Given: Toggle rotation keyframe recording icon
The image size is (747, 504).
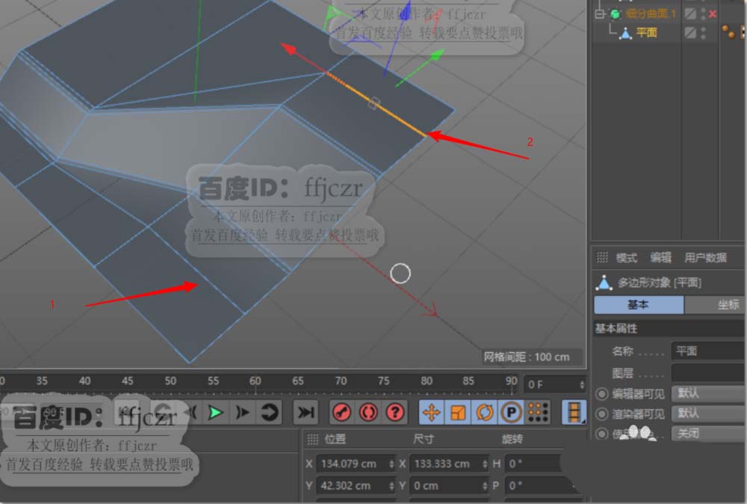Looking at the screenshot, I should tap(485, 413).
